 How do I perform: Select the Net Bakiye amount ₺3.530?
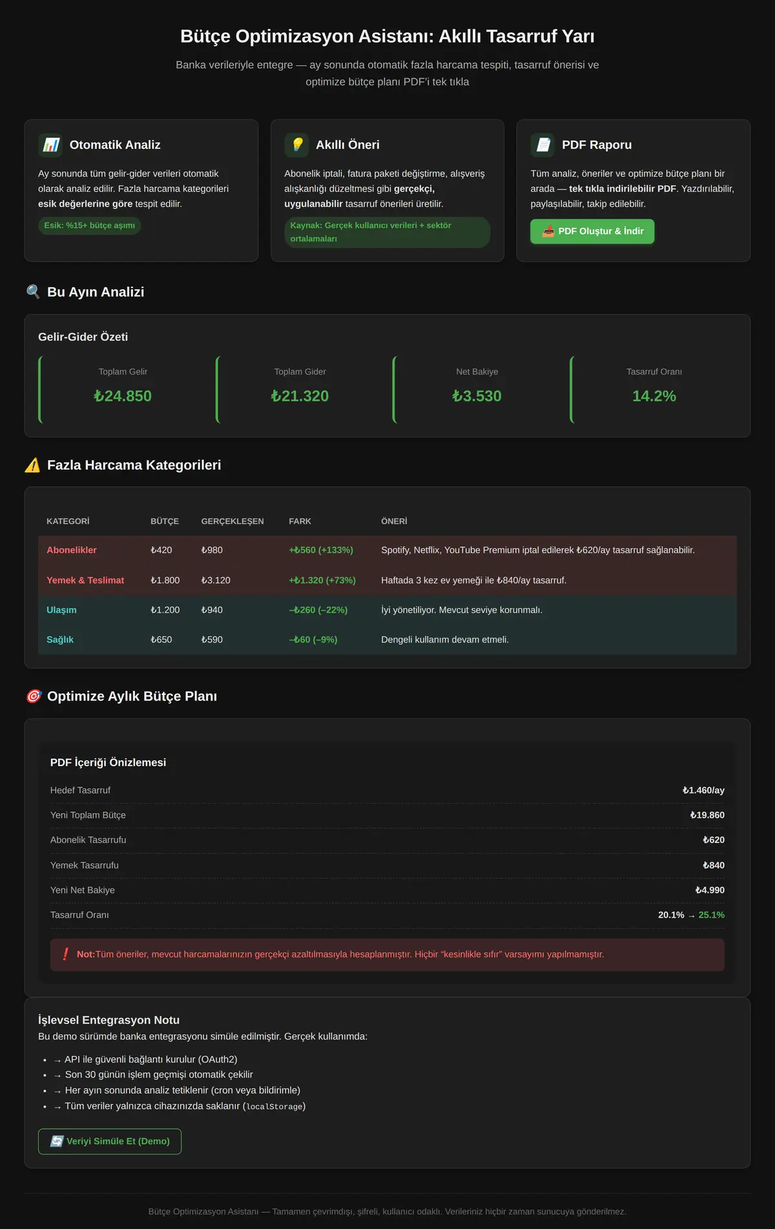[x=477, y=396]
